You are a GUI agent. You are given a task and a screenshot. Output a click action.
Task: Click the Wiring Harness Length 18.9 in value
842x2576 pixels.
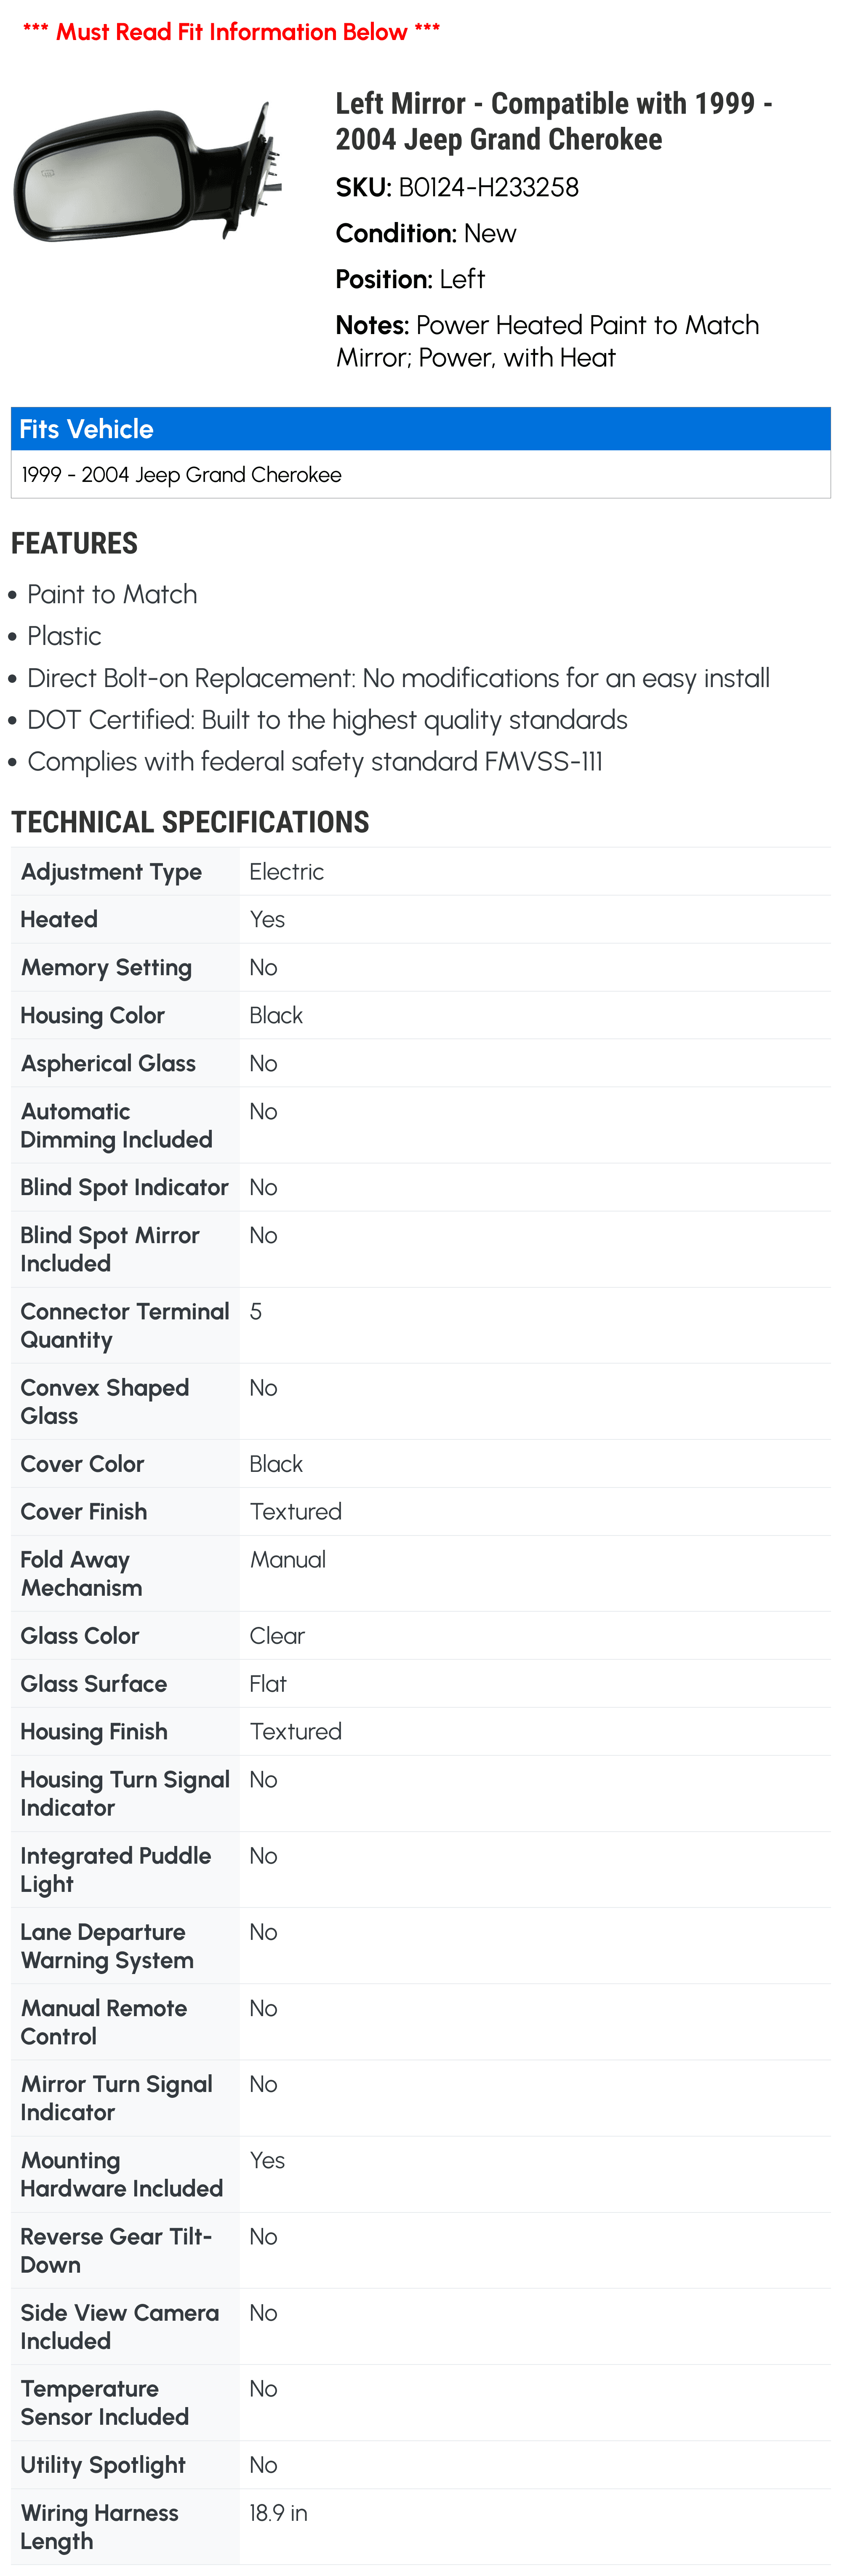tap(279, 2513)
